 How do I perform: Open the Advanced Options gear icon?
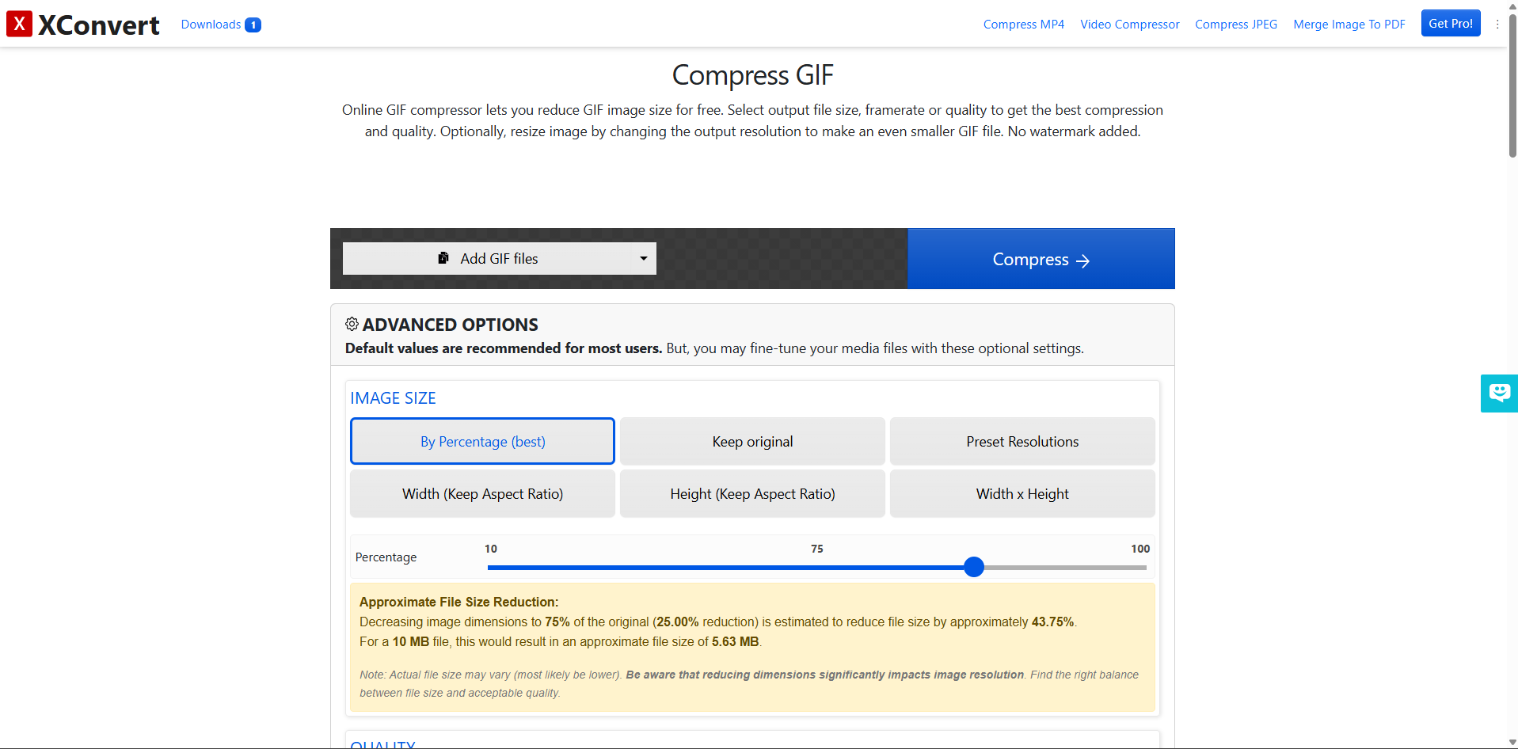coord(351,324)
